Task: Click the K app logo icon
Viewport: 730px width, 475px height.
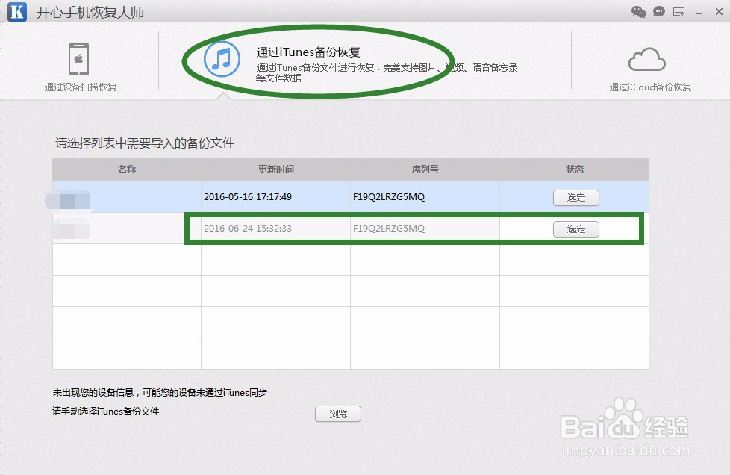Action: pos(17,11)
